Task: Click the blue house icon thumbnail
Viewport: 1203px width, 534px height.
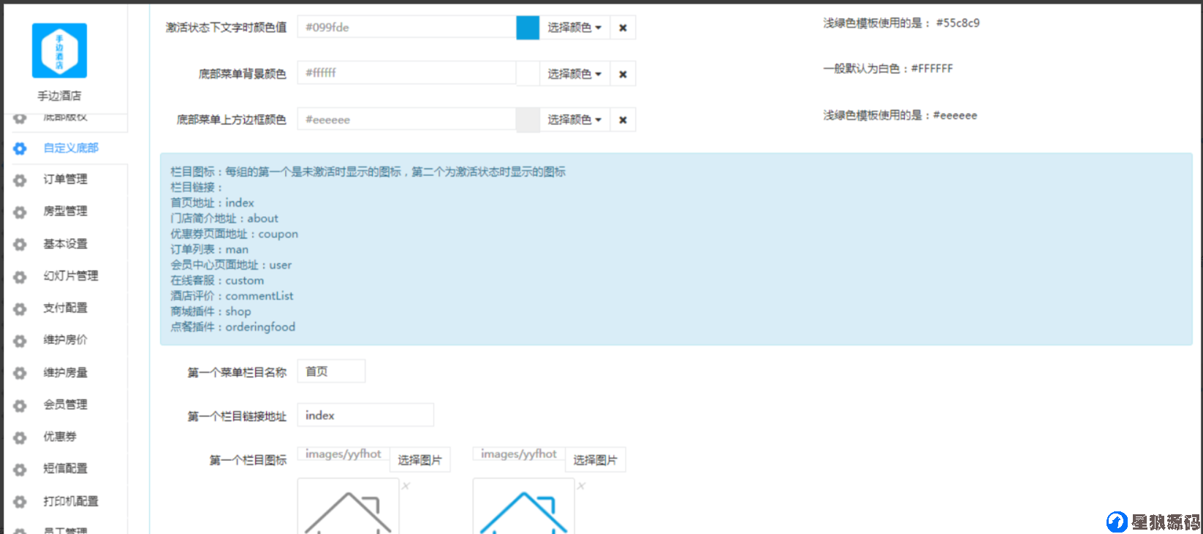Action: click(523, 507)
